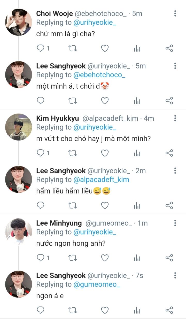Open Kim Hyukkyu's profile picture

pos(19,127)
